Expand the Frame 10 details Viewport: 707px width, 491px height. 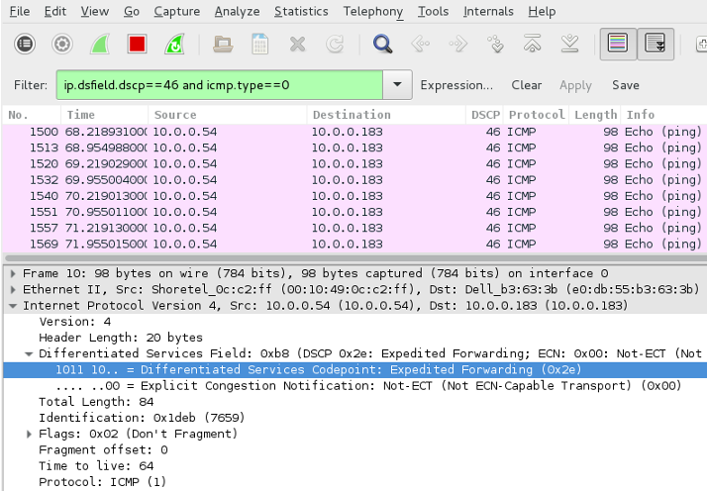point(13,273)
